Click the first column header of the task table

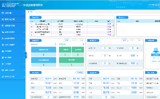(x=32, y=21)
